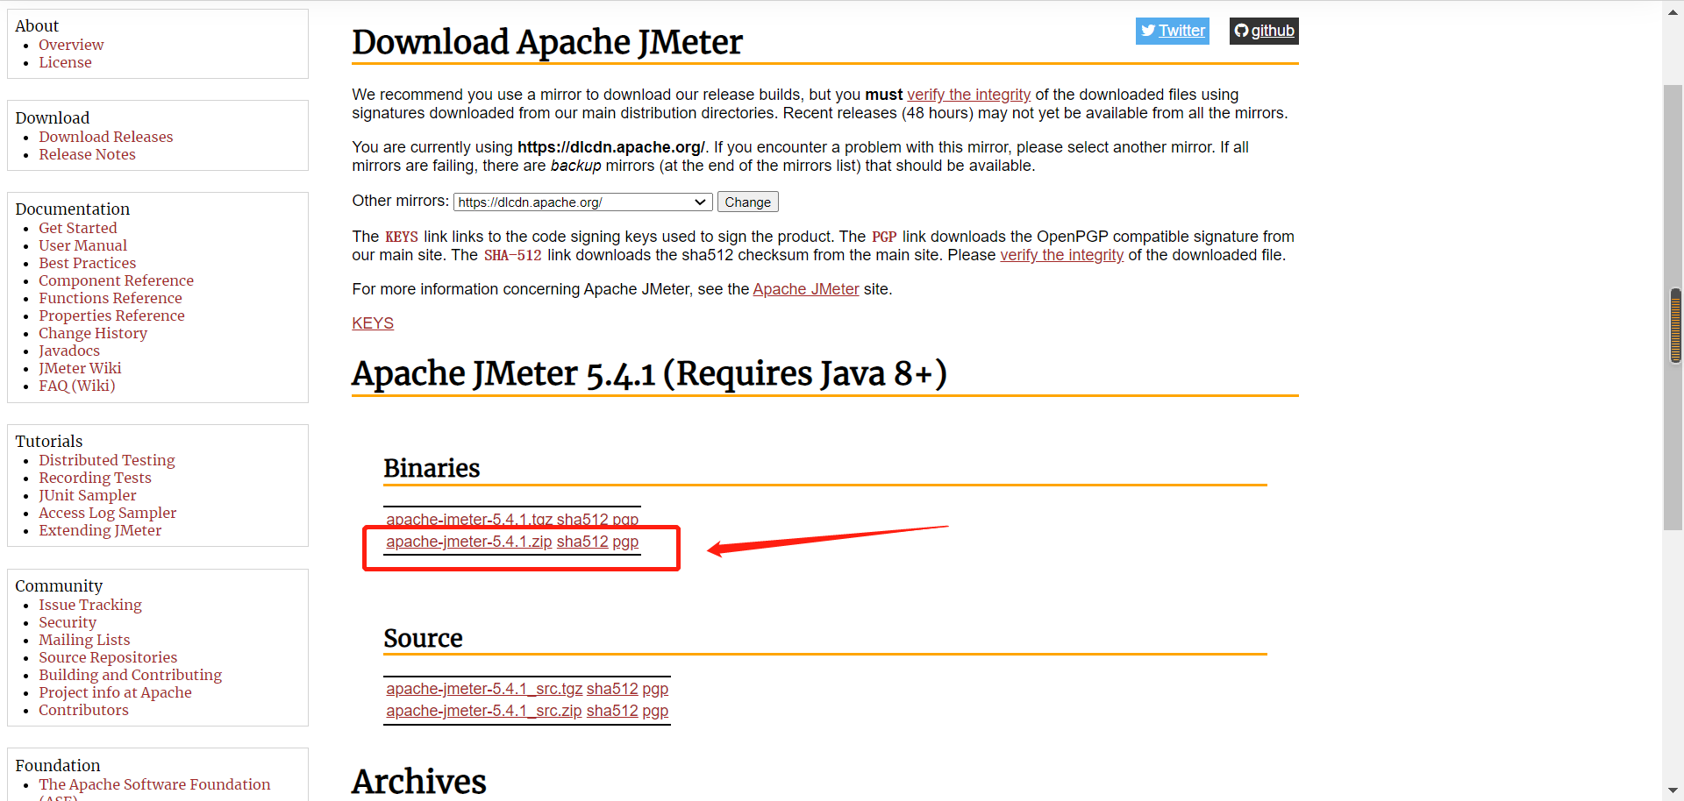
Task: Open pgp for apache-jmeter-5.4.1_src.tgz
Action: pos(655,689)
